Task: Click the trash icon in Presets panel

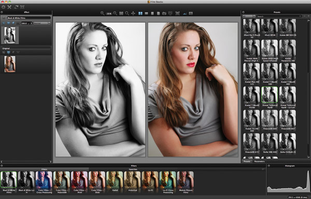Action: pos(308,16)
